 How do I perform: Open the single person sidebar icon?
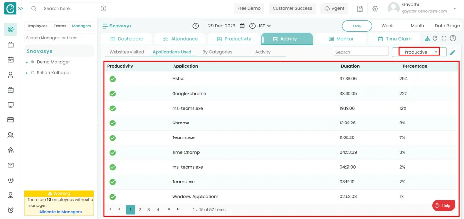(x=10, y=75)
